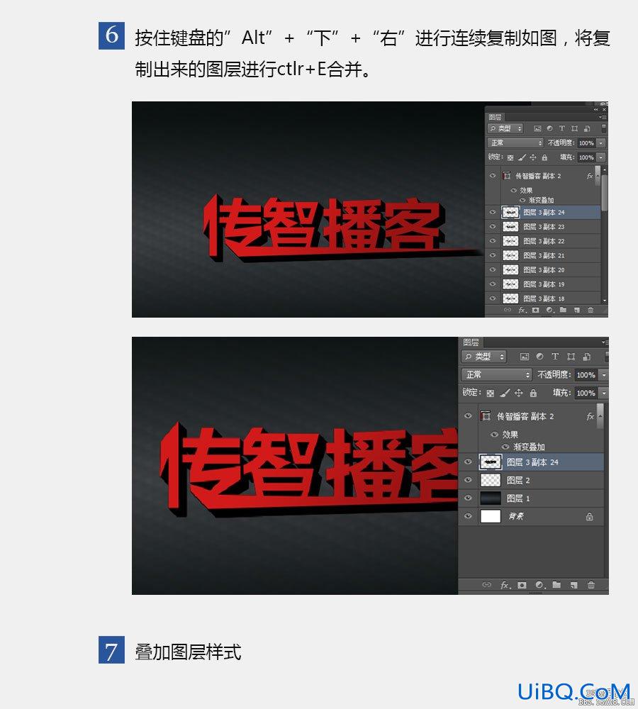Click adjustment filter icon in lower Layers panel
Screen dimensions: 638x709
click(539, 357)
